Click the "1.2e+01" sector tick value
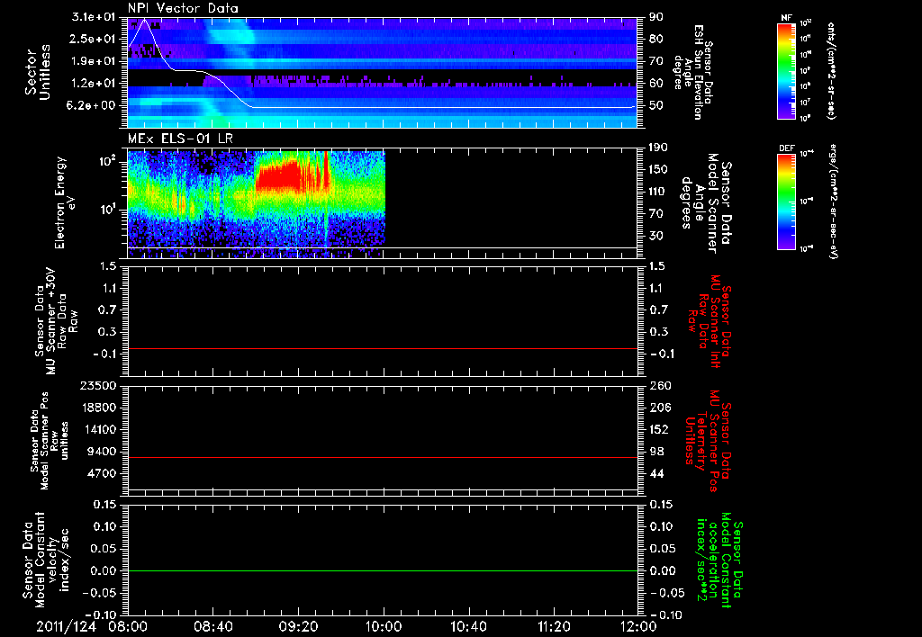 coord(94,84)
